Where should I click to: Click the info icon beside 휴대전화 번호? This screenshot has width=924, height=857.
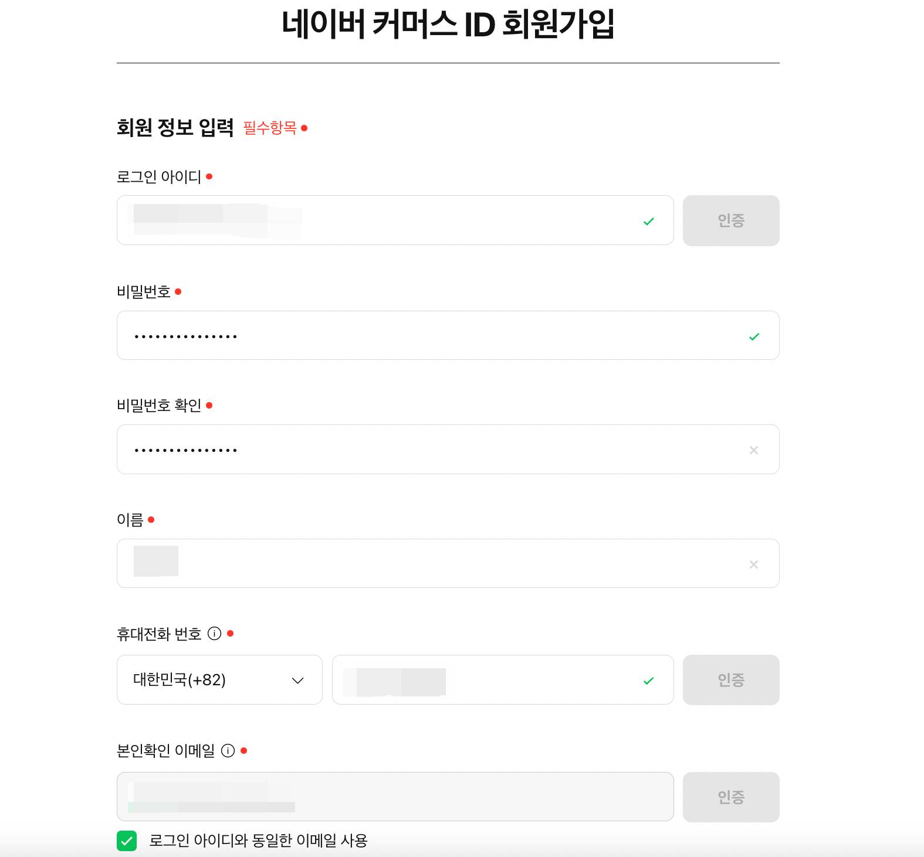[215, 633]
